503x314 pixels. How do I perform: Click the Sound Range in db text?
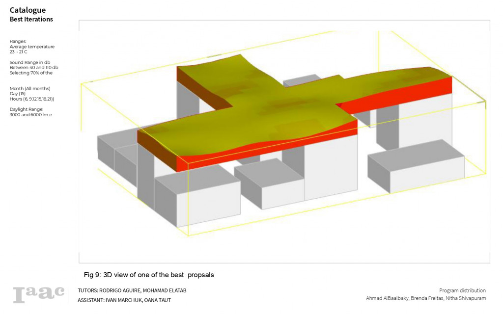click(x=31, y=62)
